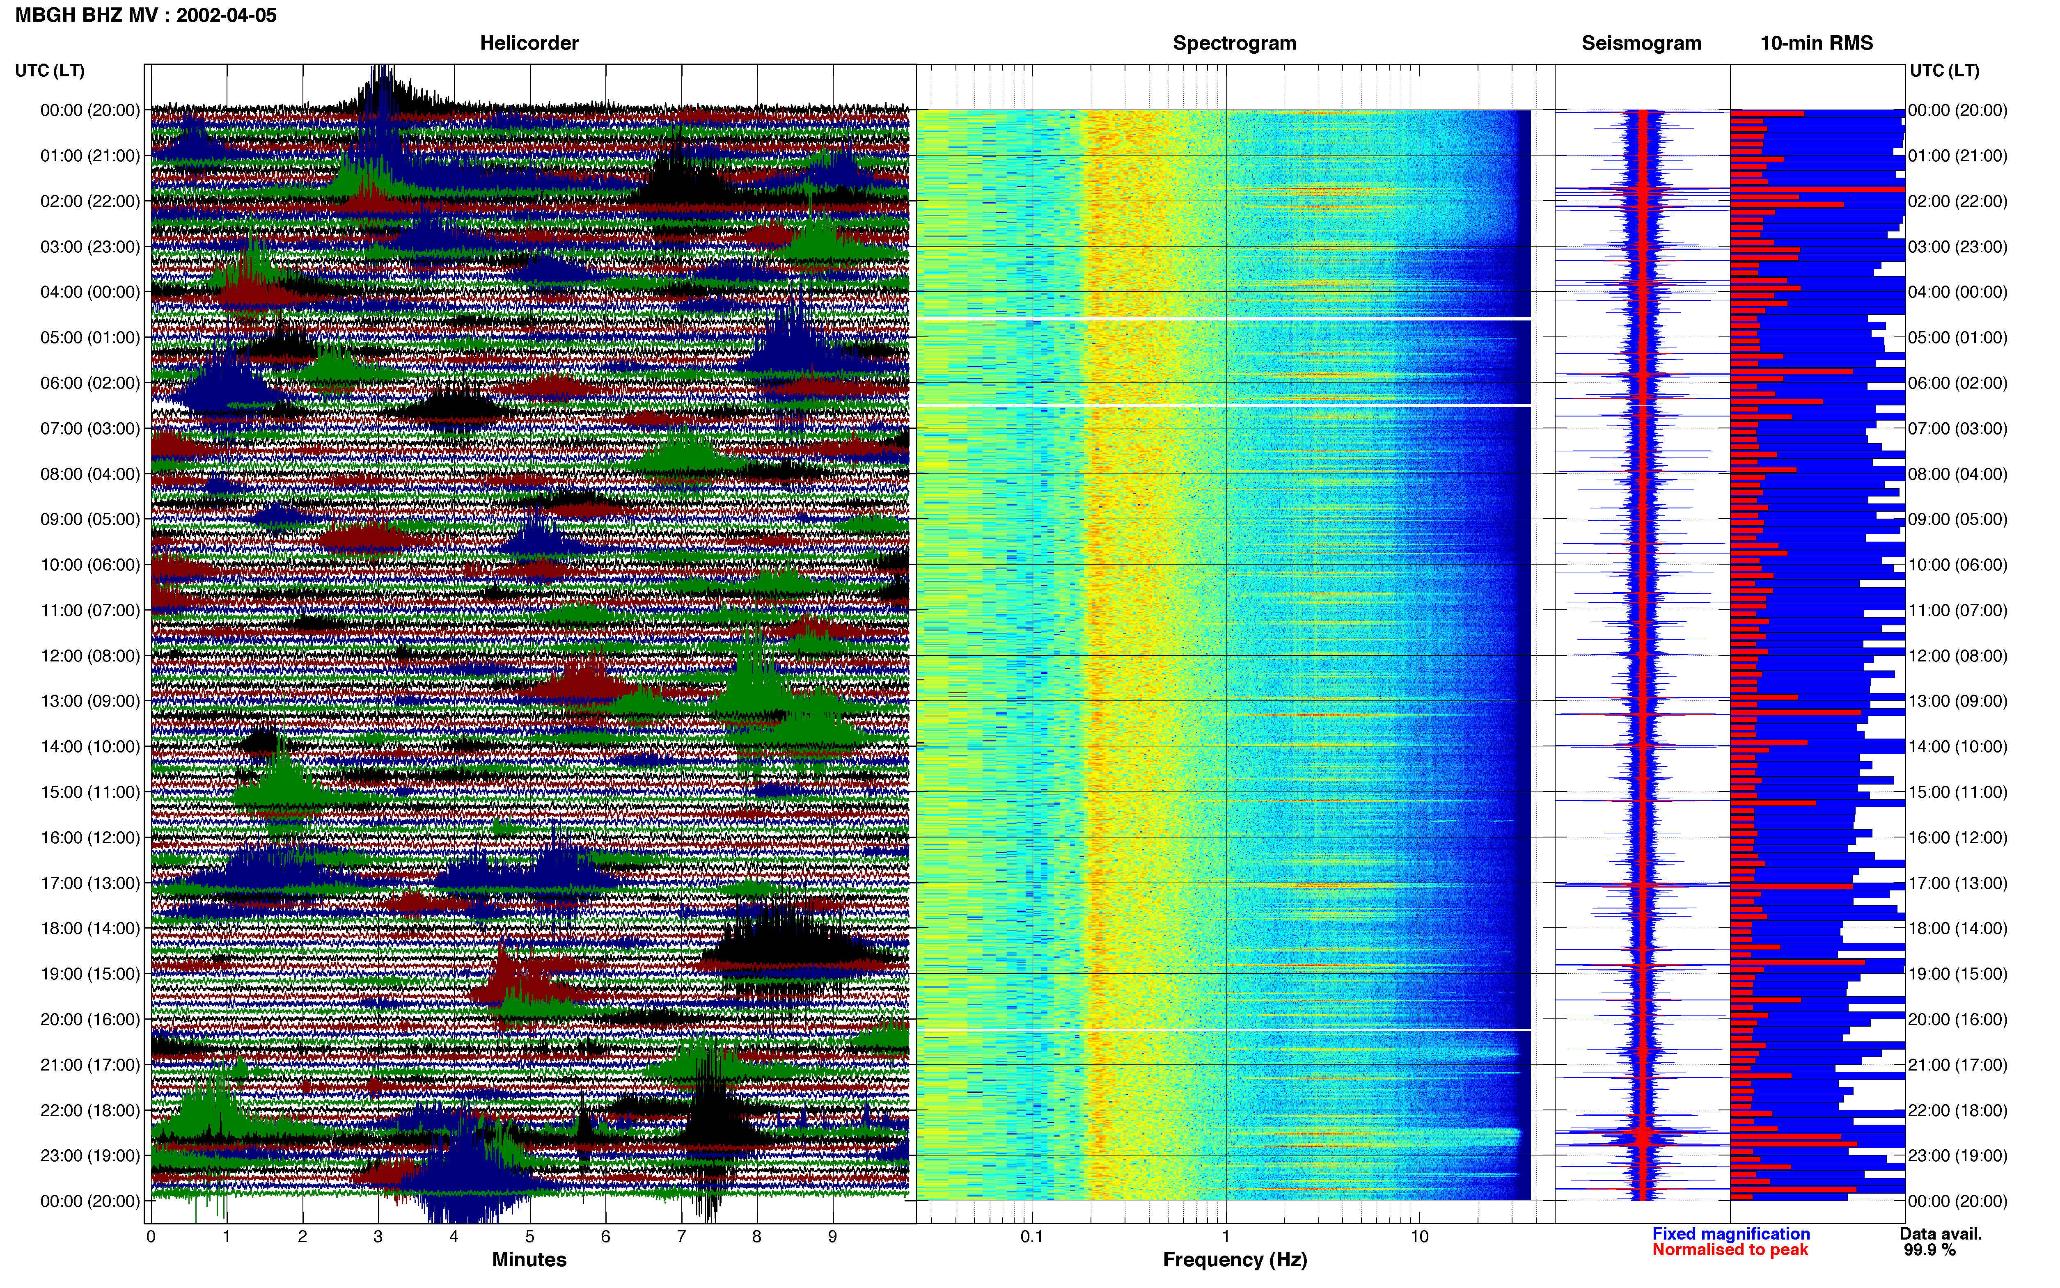This screenshot has width=2060, height=1288.
Task: Click the 'Normalised to peak' red legend entry
Action: (x=1730, y=1251)
